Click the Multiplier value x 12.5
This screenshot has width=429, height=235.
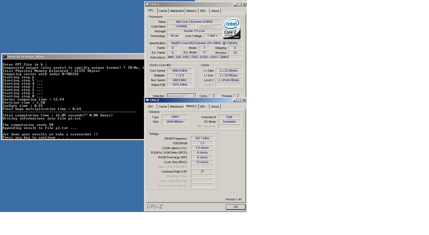pos(180,75)
